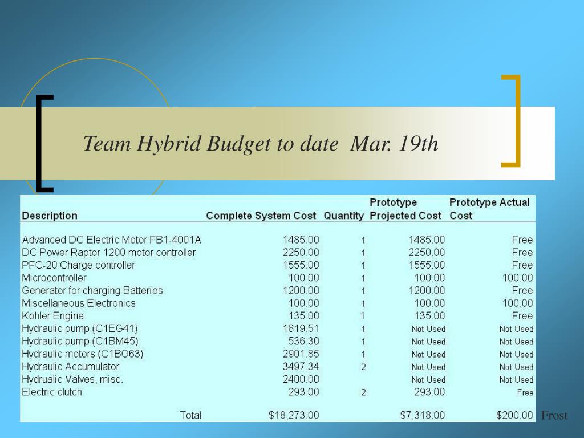Select the projected total $7,318.00
584x438 pixels.
tap(423, 415)
